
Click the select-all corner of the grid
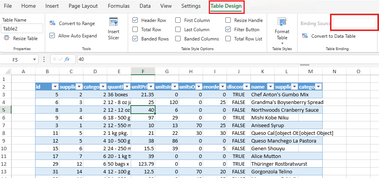[x=5, y=71]
